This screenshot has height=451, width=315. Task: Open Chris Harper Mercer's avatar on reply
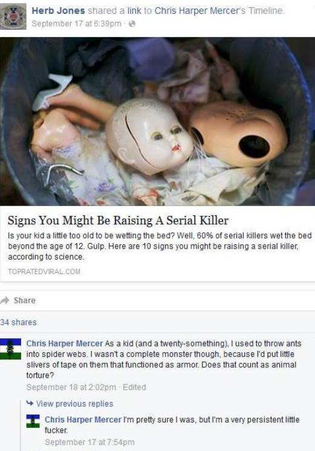pyautogui.click(x=33, y=421)
